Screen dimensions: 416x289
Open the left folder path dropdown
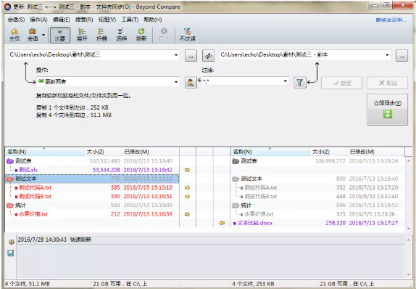(176, 55)
